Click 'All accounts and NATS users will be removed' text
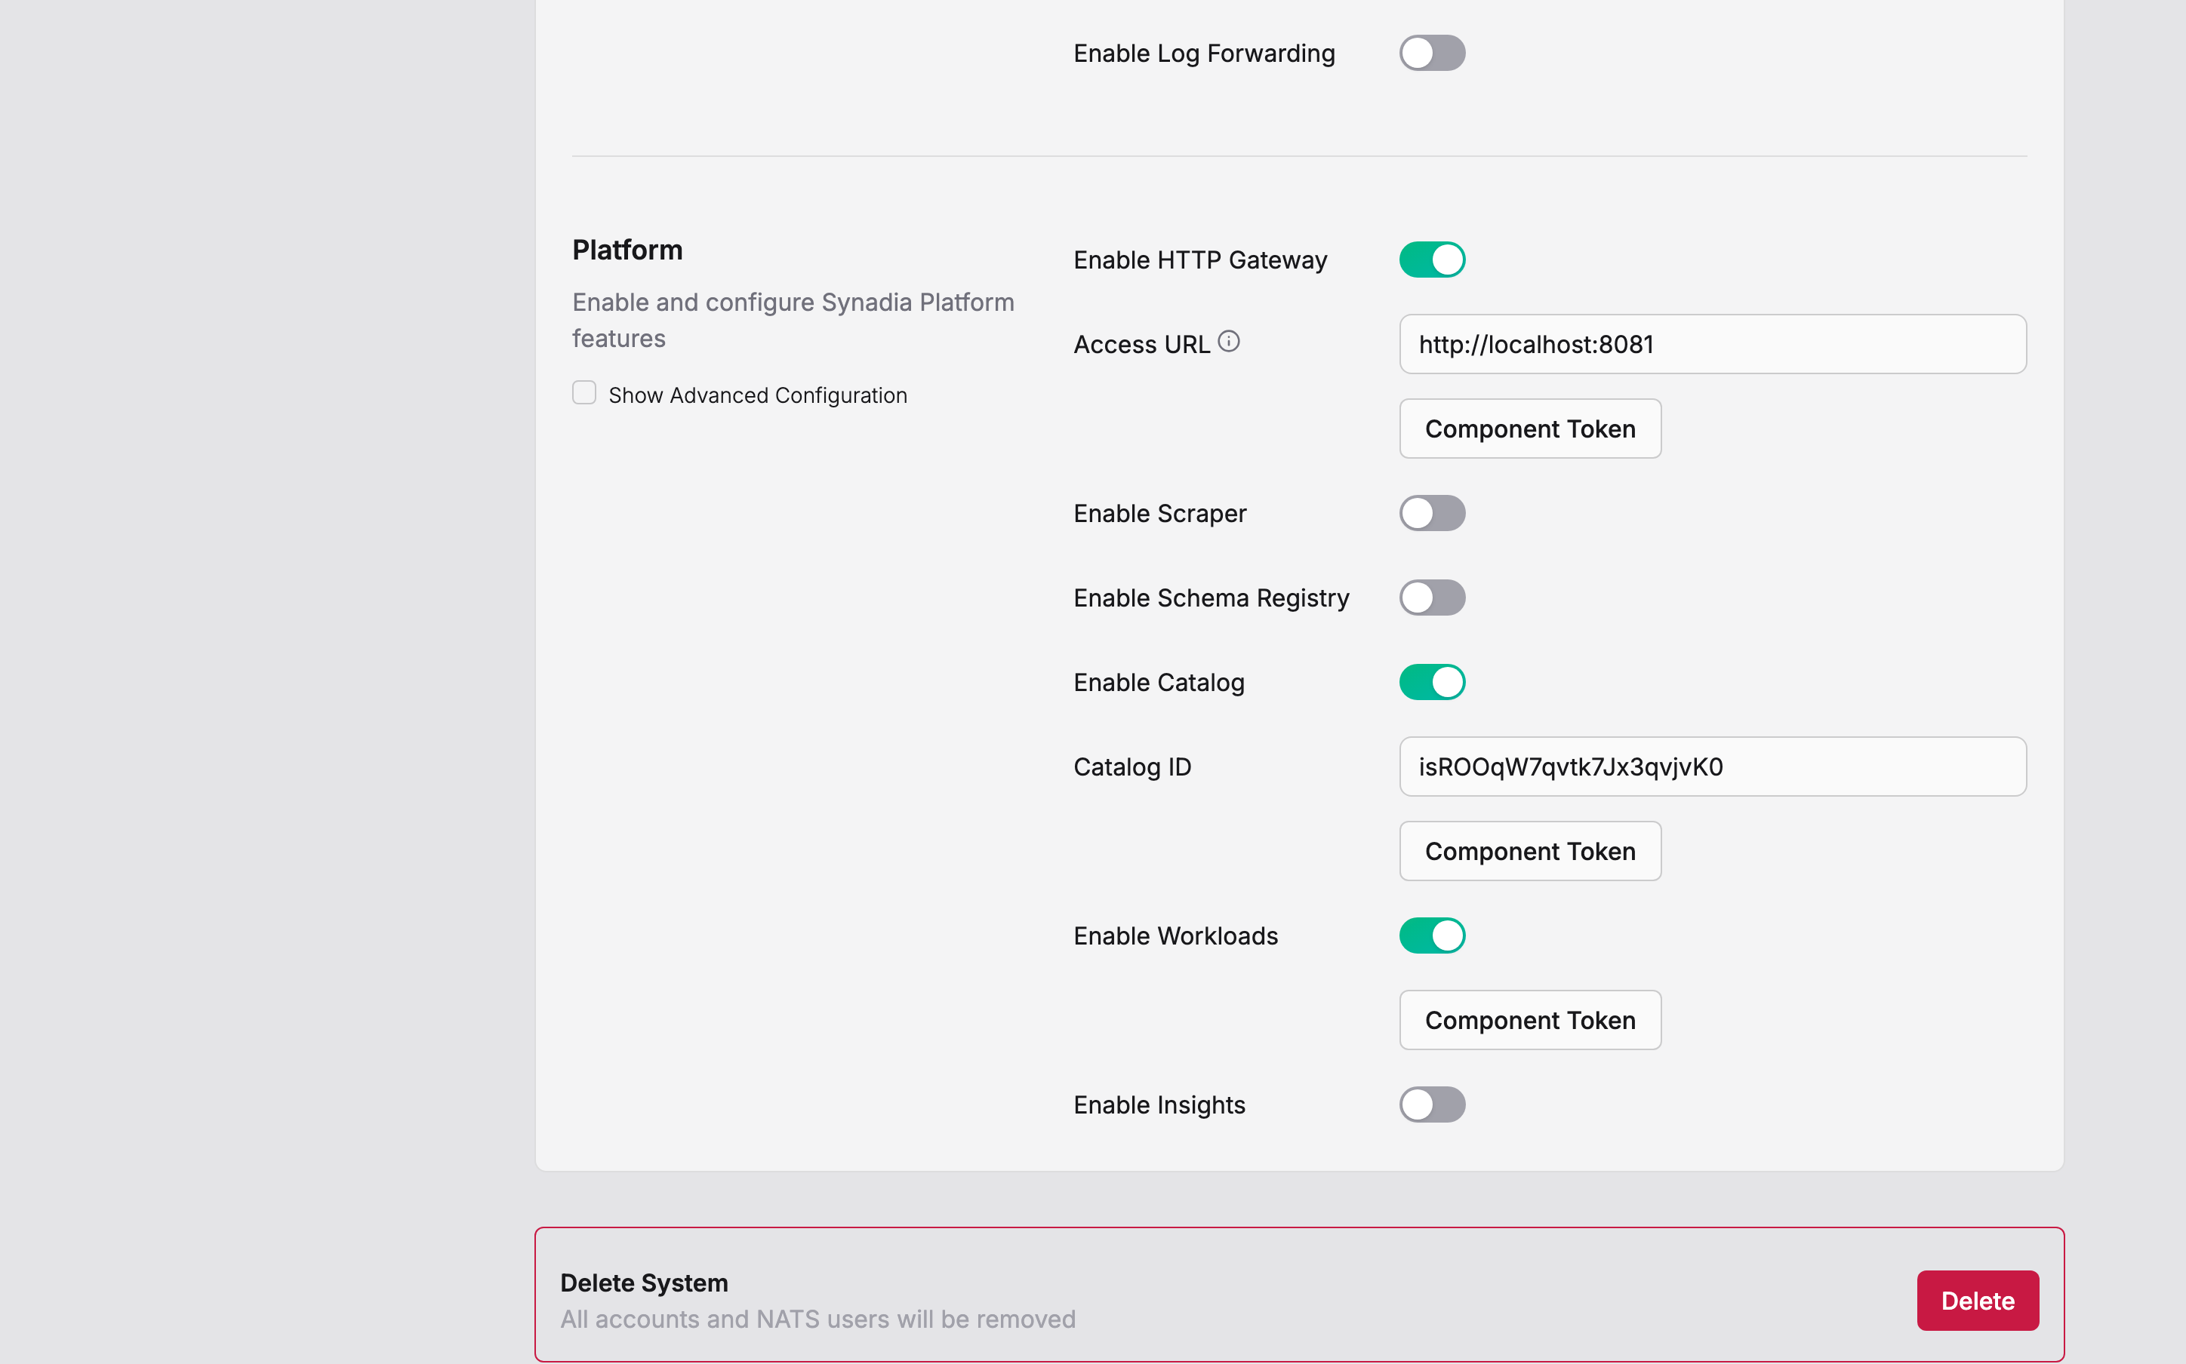This screenshot has width=2186, height=1364. (x=817, y=1319)
